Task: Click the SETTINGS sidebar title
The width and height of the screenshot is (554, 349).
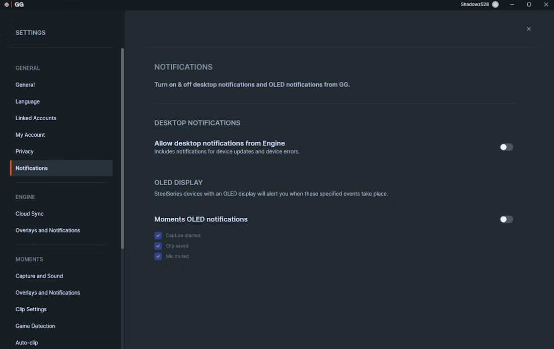Action: coord(30,33)
